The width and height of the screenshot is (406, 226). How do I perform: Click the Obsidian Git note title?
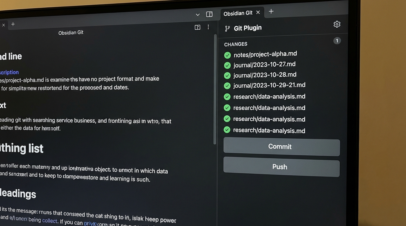71,33
